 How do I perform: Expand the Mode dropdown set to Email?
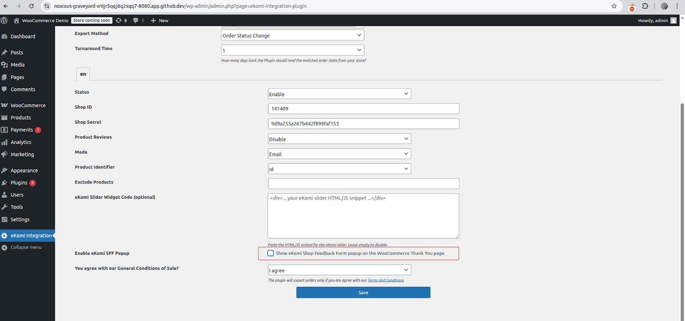pos(339,154)
